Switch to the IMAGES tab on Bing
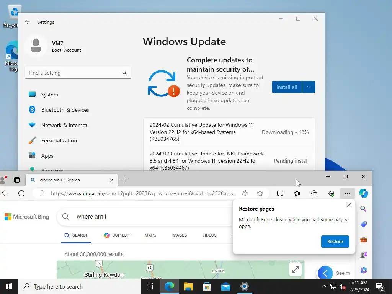The width and height of the screenshot is (392, 294). [x=179, y=235]
